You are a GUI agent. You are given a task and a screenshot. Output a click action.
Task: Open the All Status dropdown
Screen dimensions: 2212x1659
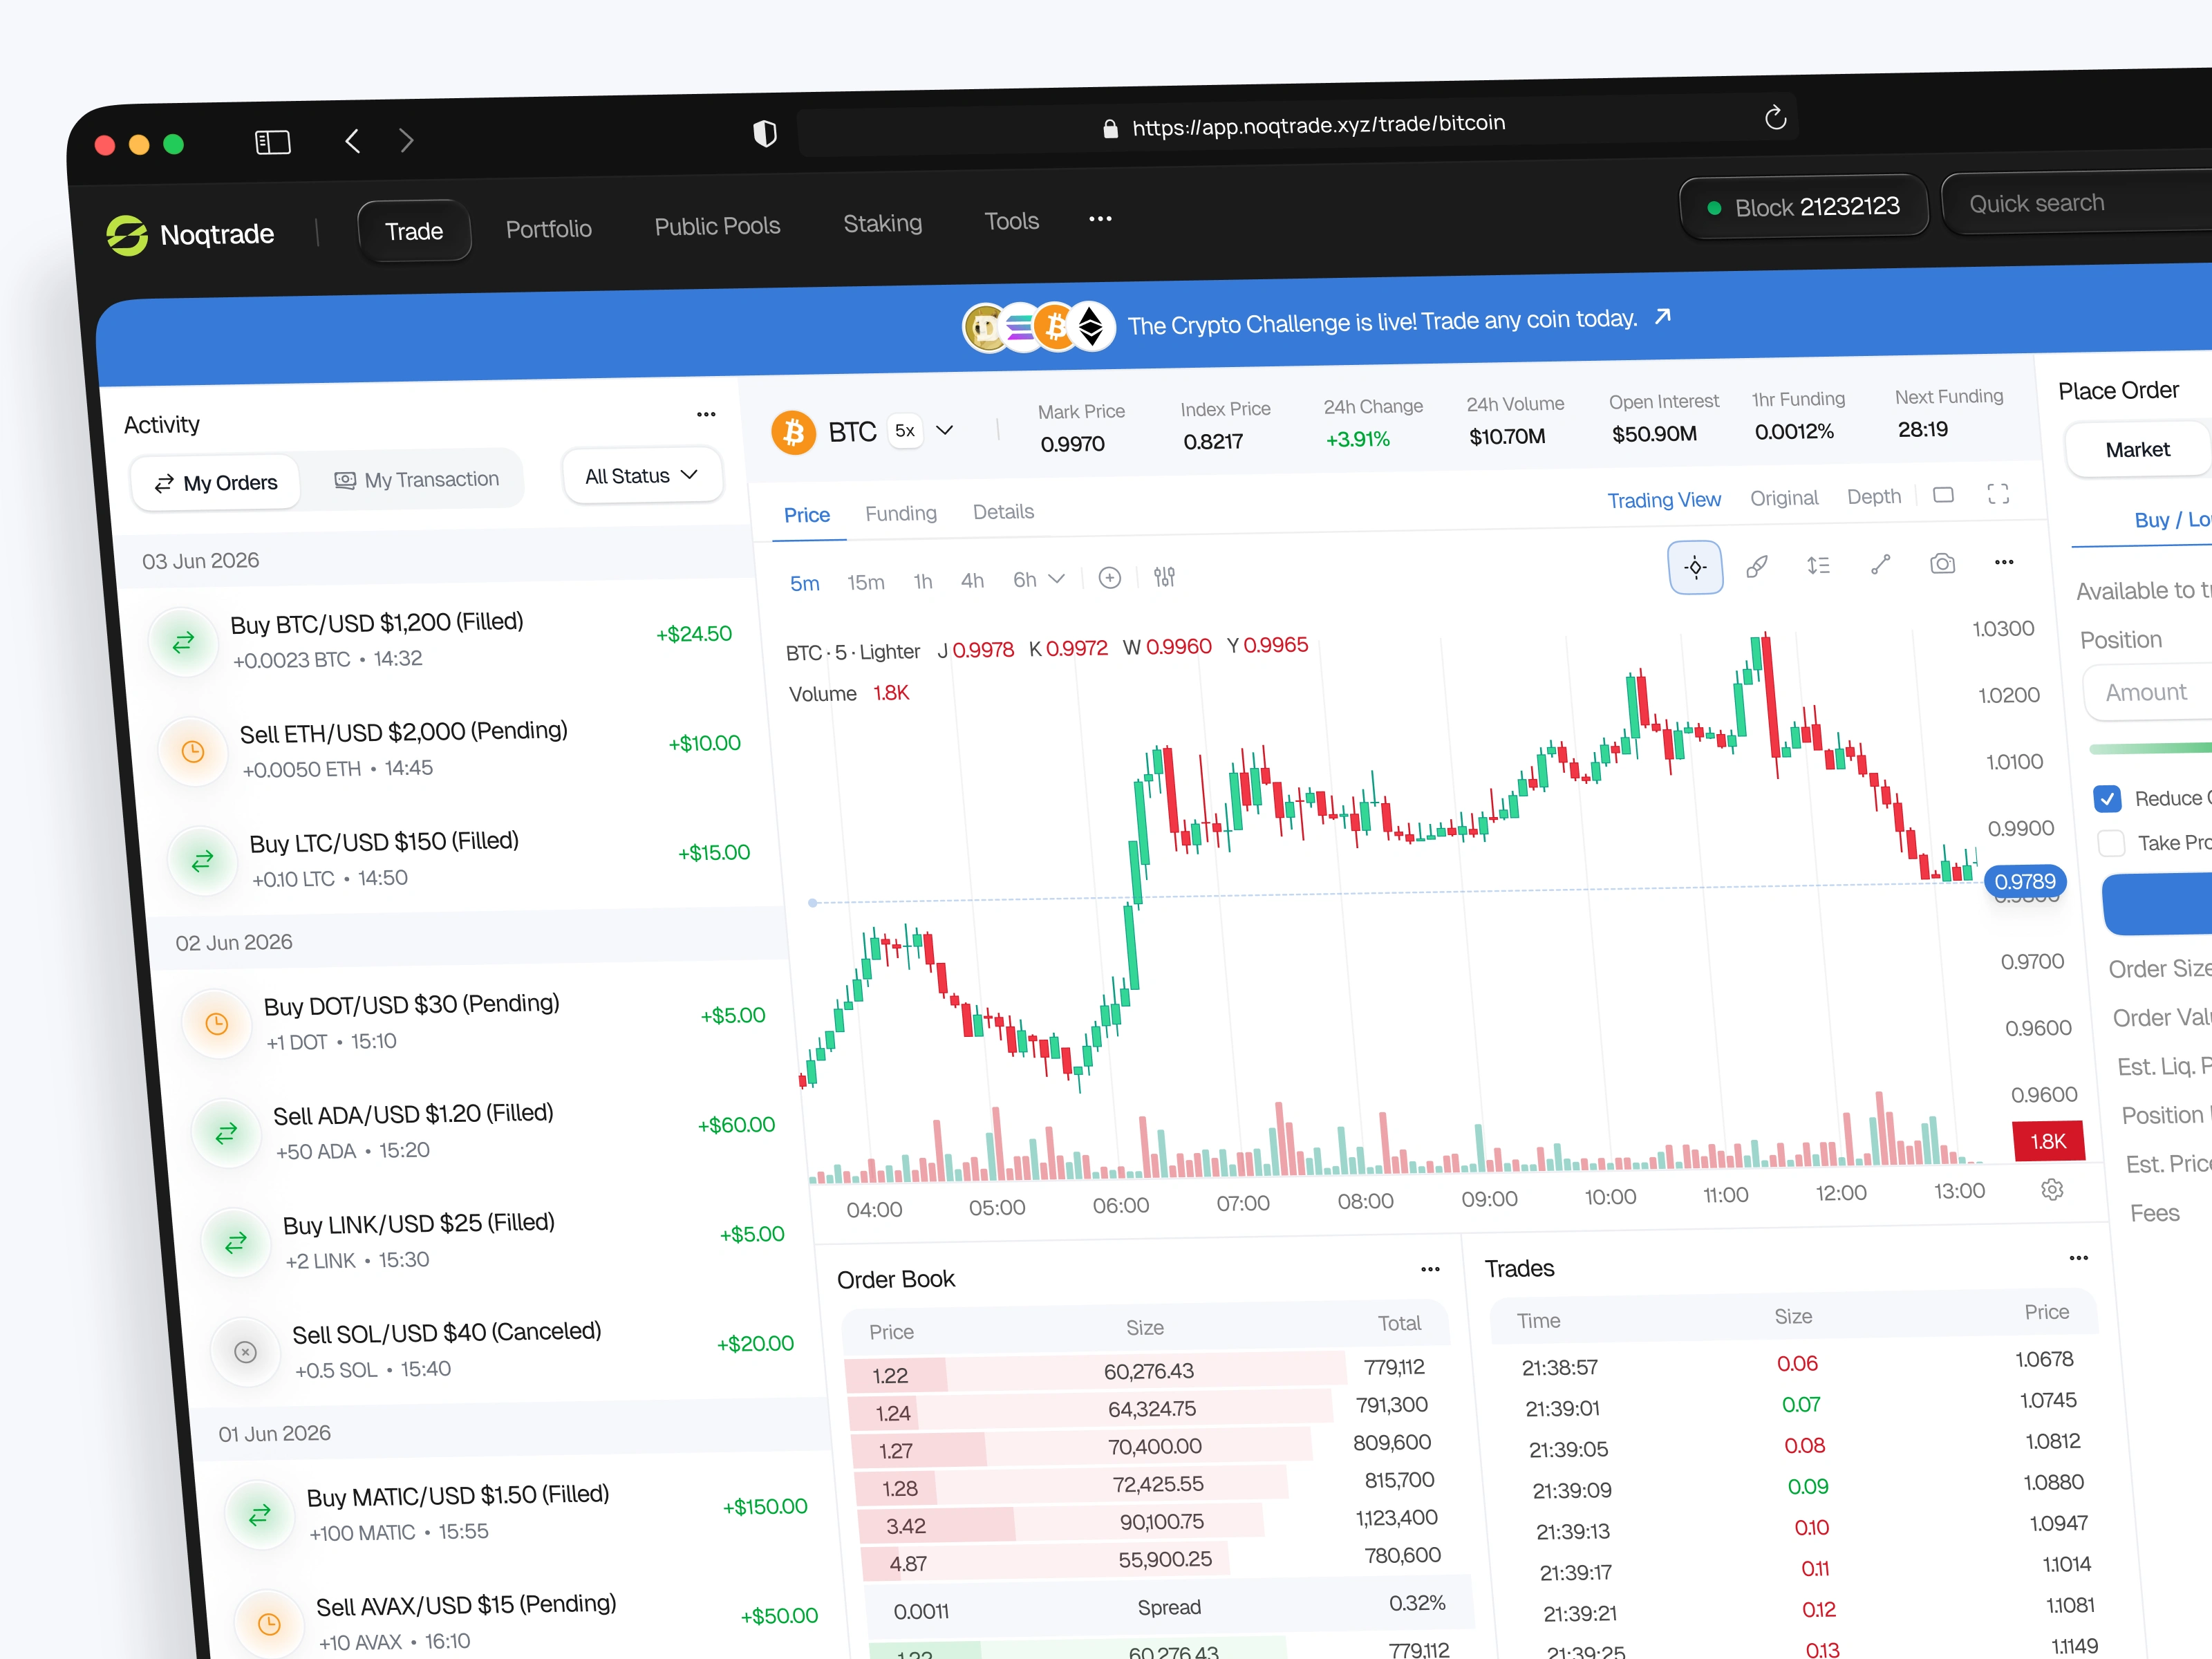pyautogui.click(x=641, y=476)
